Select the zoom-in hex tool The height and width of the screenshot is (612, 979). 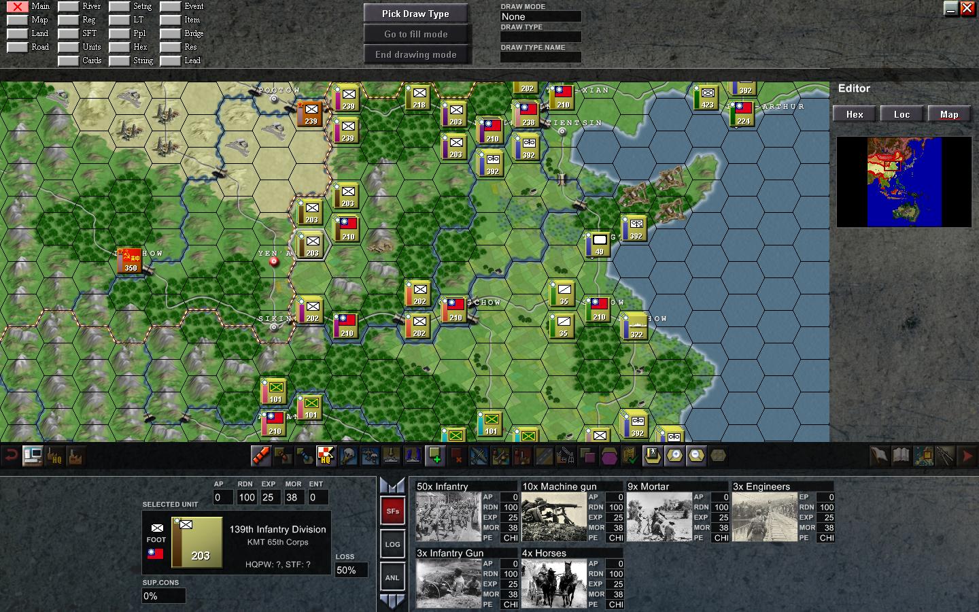(674, 456)
